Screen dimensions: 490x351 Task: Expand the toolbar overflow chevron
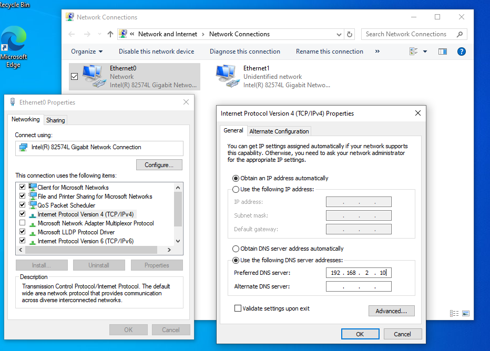377,51
